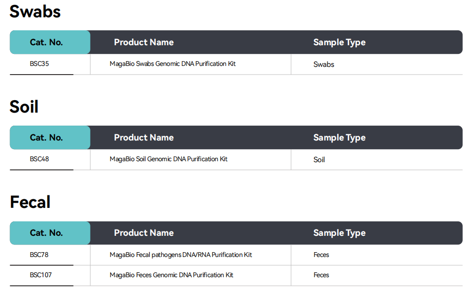The image size is (468, 295).
Task: Click the Soil section heading
Action: [x=24, y=107]
